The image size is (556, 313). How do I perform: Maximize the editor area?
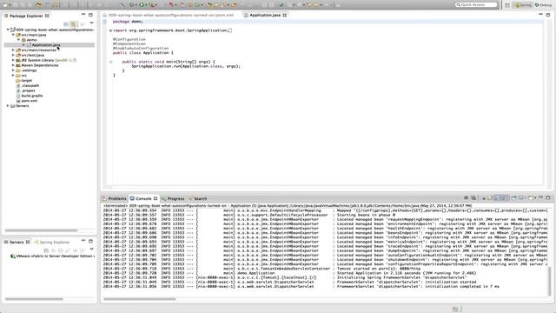tap(548, 15)
